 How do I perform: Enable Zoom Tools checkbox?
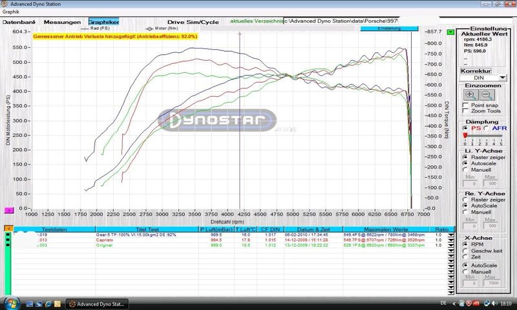coord(466,111)
